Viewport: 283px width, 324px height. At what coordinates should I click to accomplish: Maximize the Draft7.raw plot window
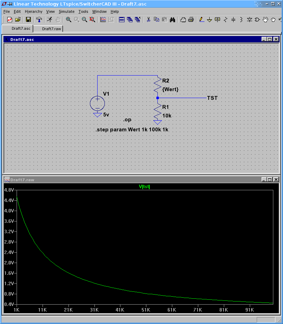click(270, 179)
